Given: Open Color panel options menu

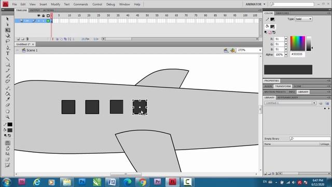Looking at the screenshot, I should [x=328, y=13].
